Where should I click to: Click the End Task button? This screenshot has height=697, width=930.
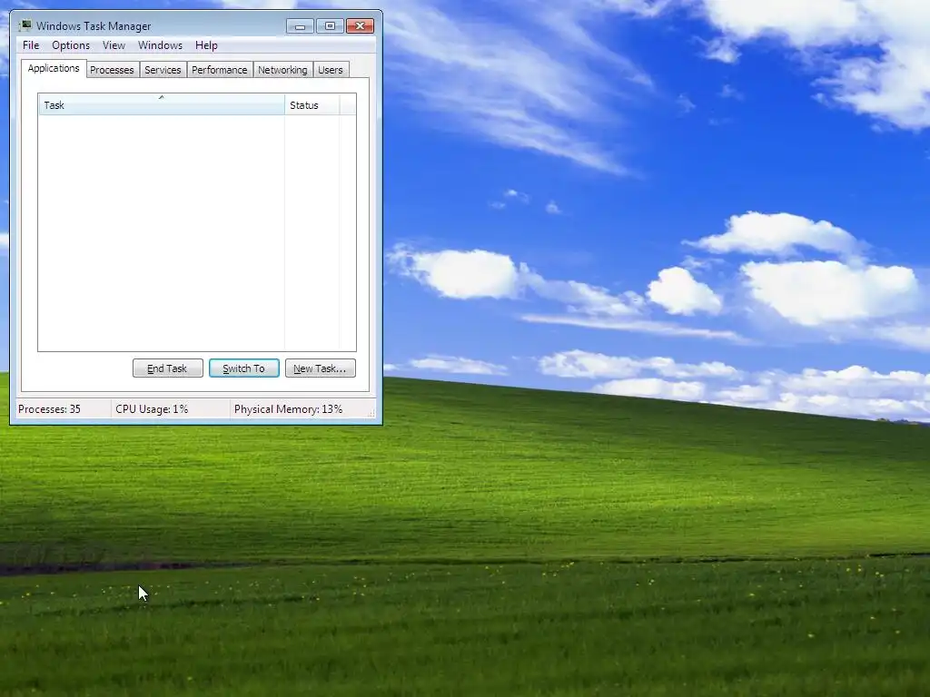167,368
